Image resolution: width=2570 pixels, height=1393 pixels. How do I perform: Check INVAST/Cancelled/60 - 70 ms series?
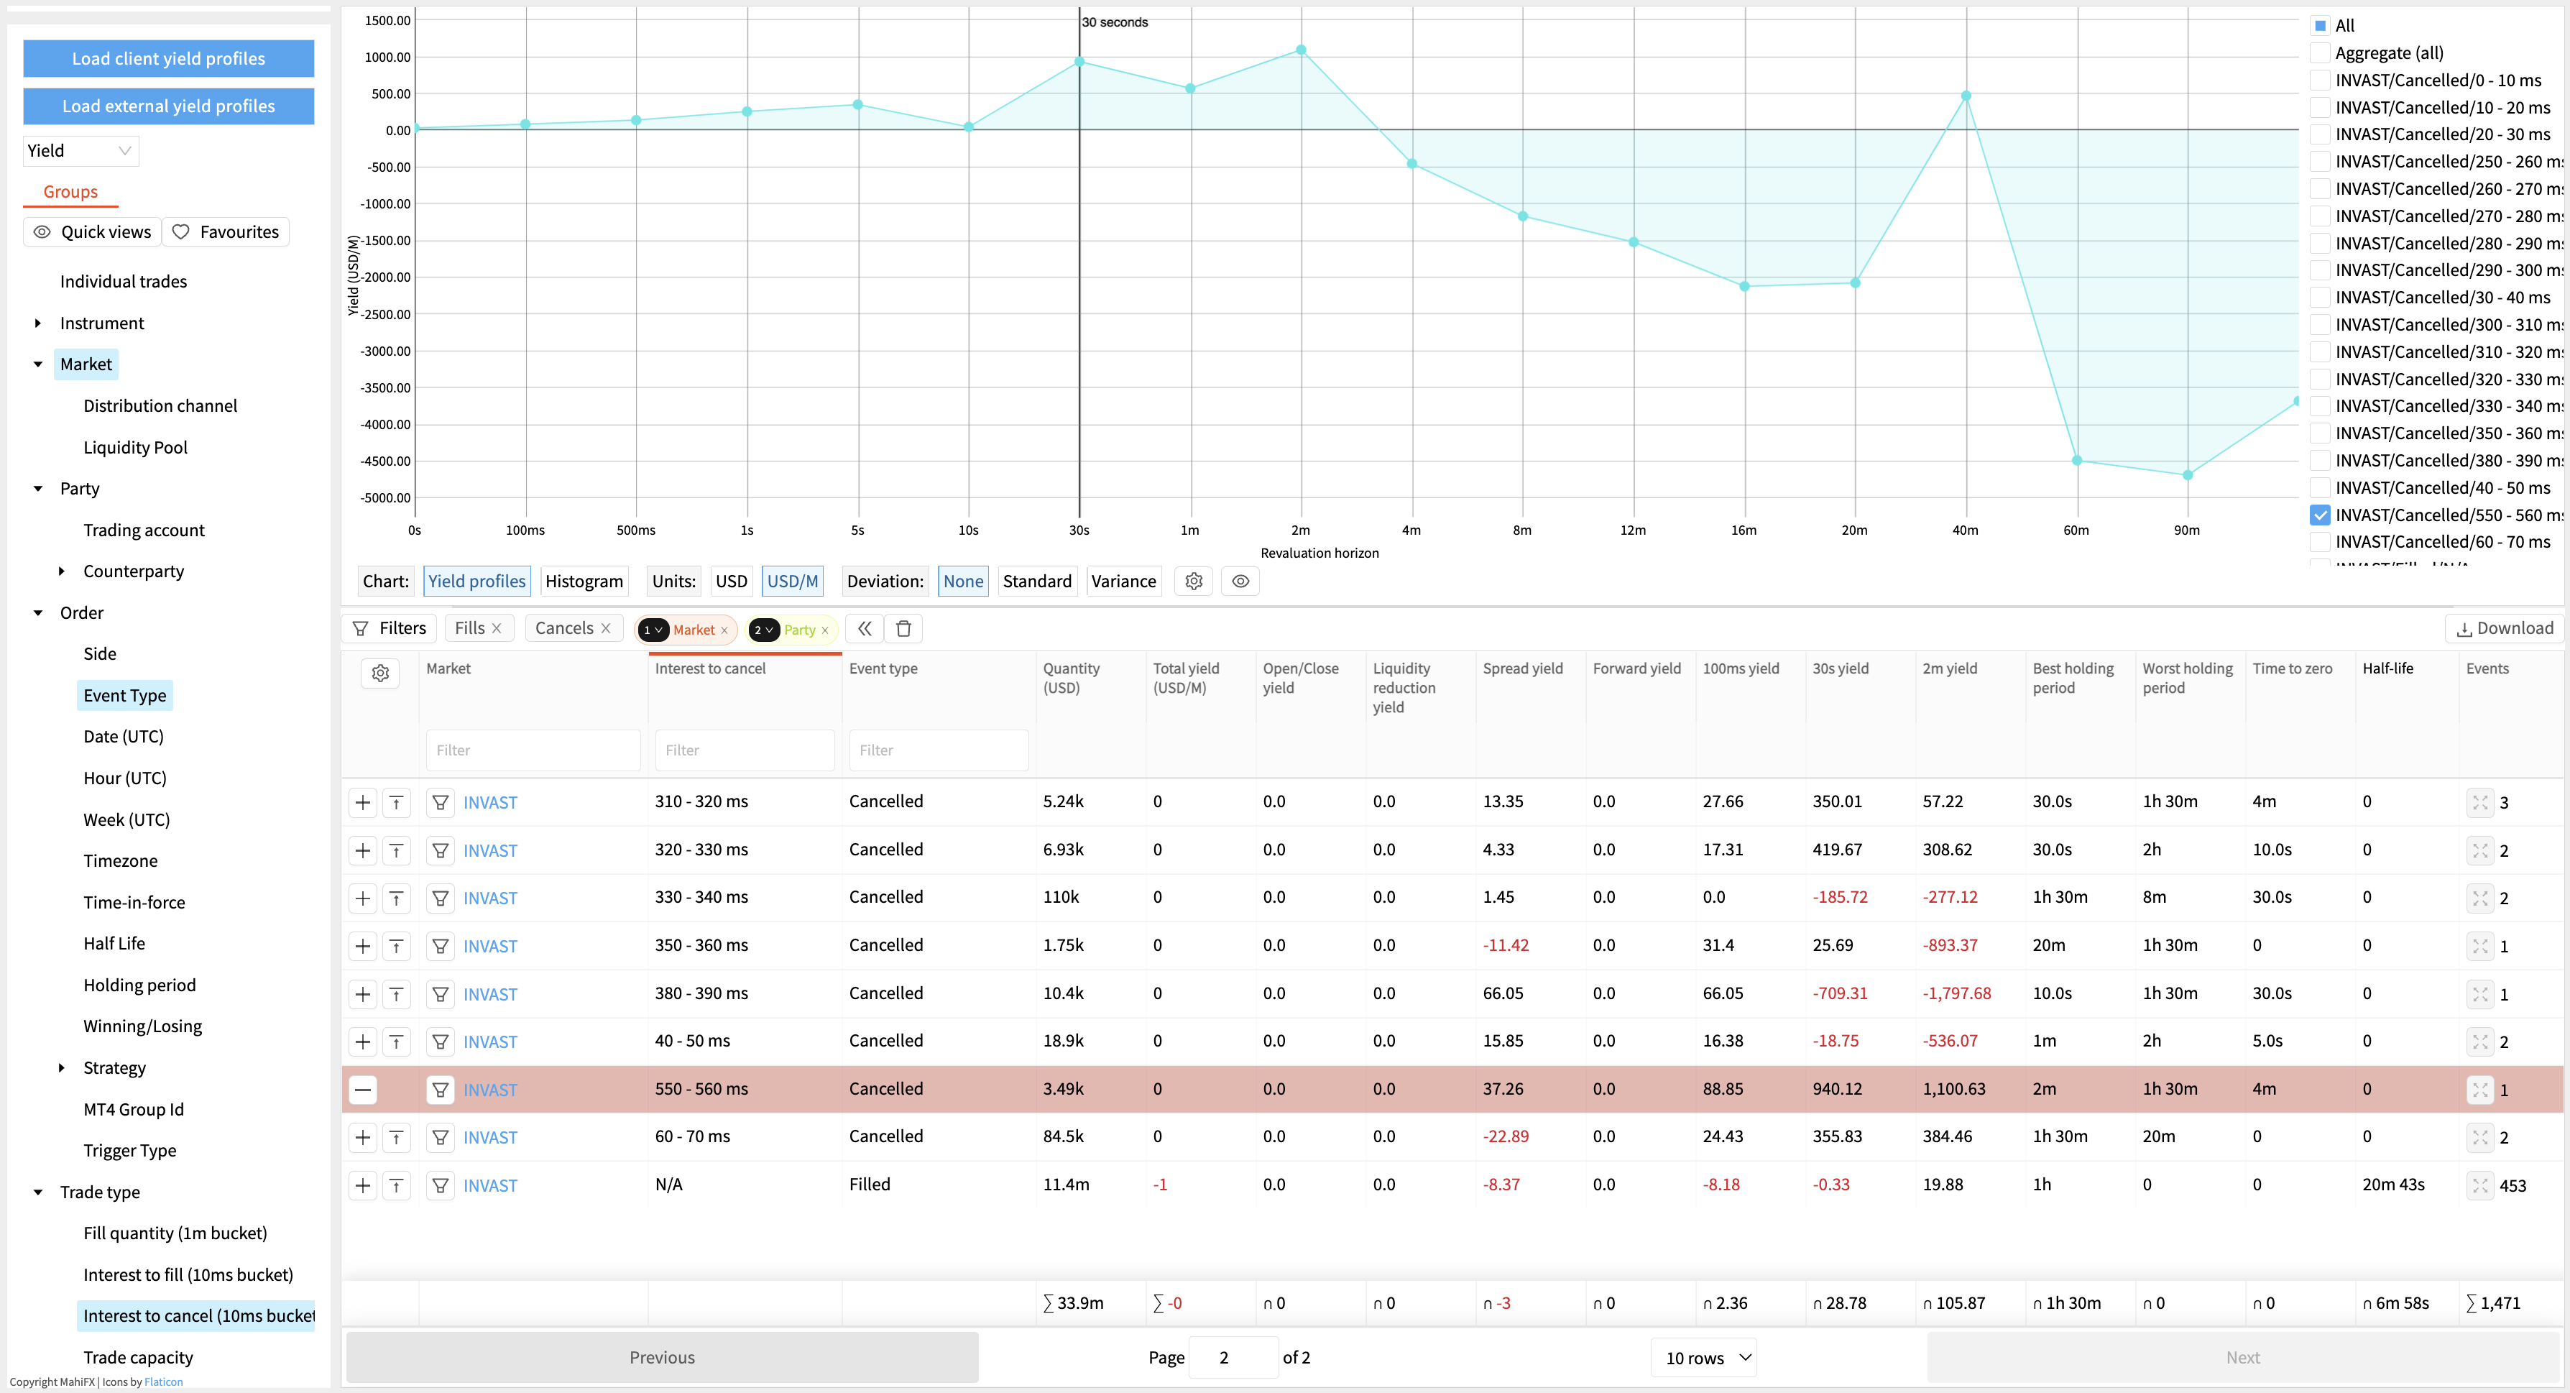click(x=2321, y=542)
